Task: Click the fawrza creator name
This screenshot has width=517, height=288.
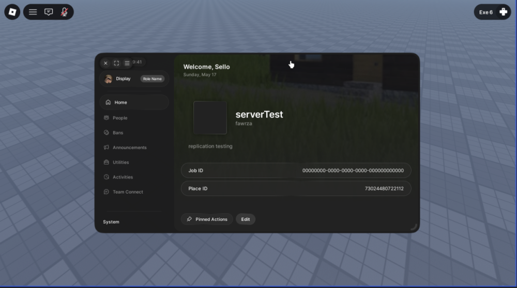Action: pyautogui.click(x=244, y=123)
